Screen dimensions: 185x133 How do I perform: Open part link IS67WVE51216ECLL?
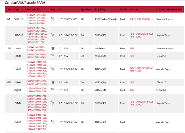[x=37, y=42]
